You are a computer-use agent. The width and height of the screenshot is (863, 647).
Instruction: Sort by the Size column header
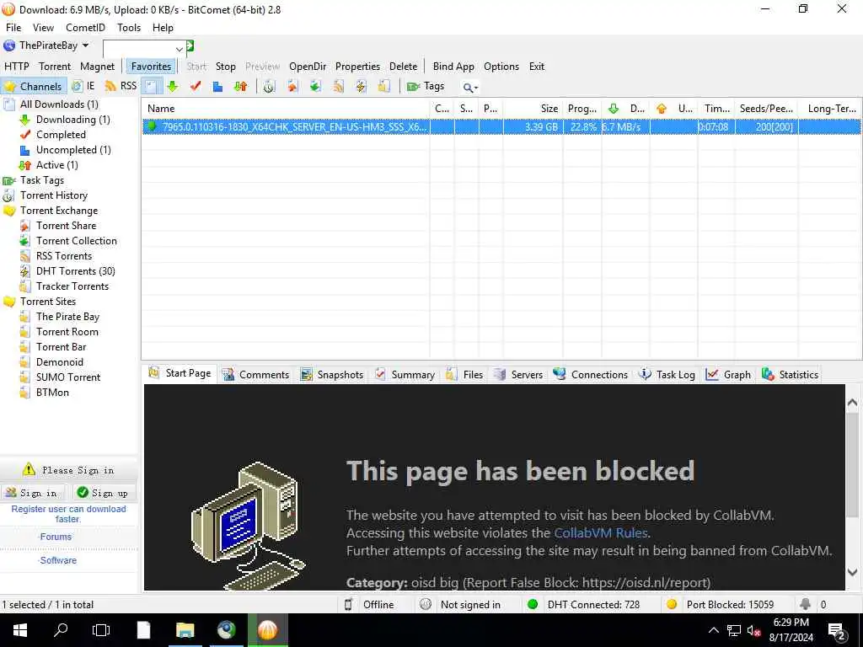[x=533, y=109]
